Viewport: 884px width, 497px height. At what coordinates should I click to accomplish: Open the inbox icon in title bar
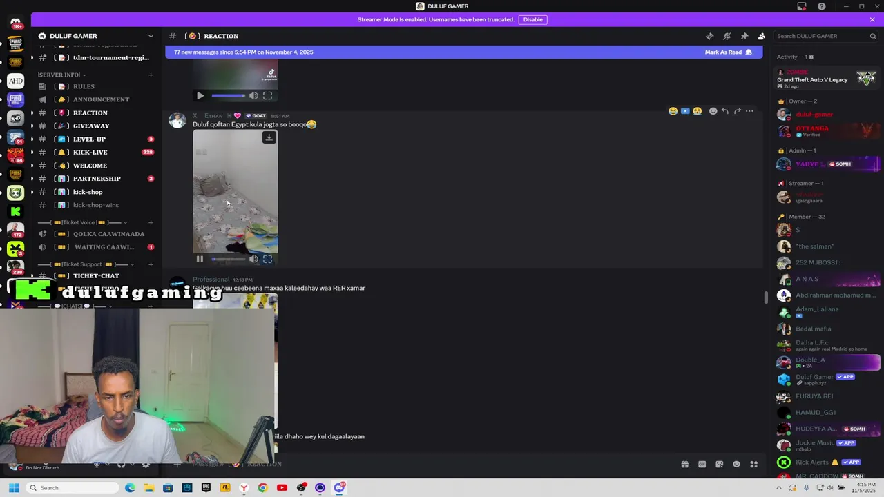coord(802,6)
